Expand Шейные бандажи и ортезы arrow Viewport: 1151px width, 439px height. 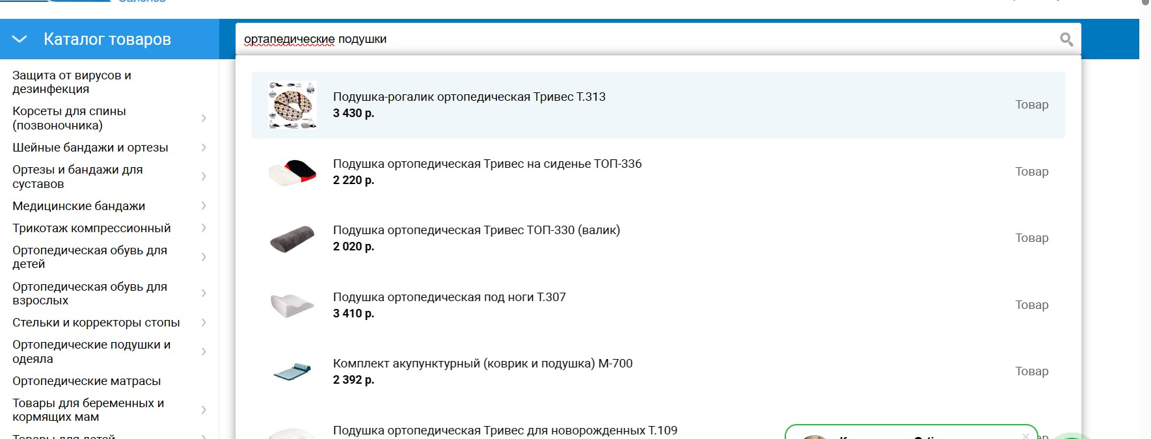[204, 148]
